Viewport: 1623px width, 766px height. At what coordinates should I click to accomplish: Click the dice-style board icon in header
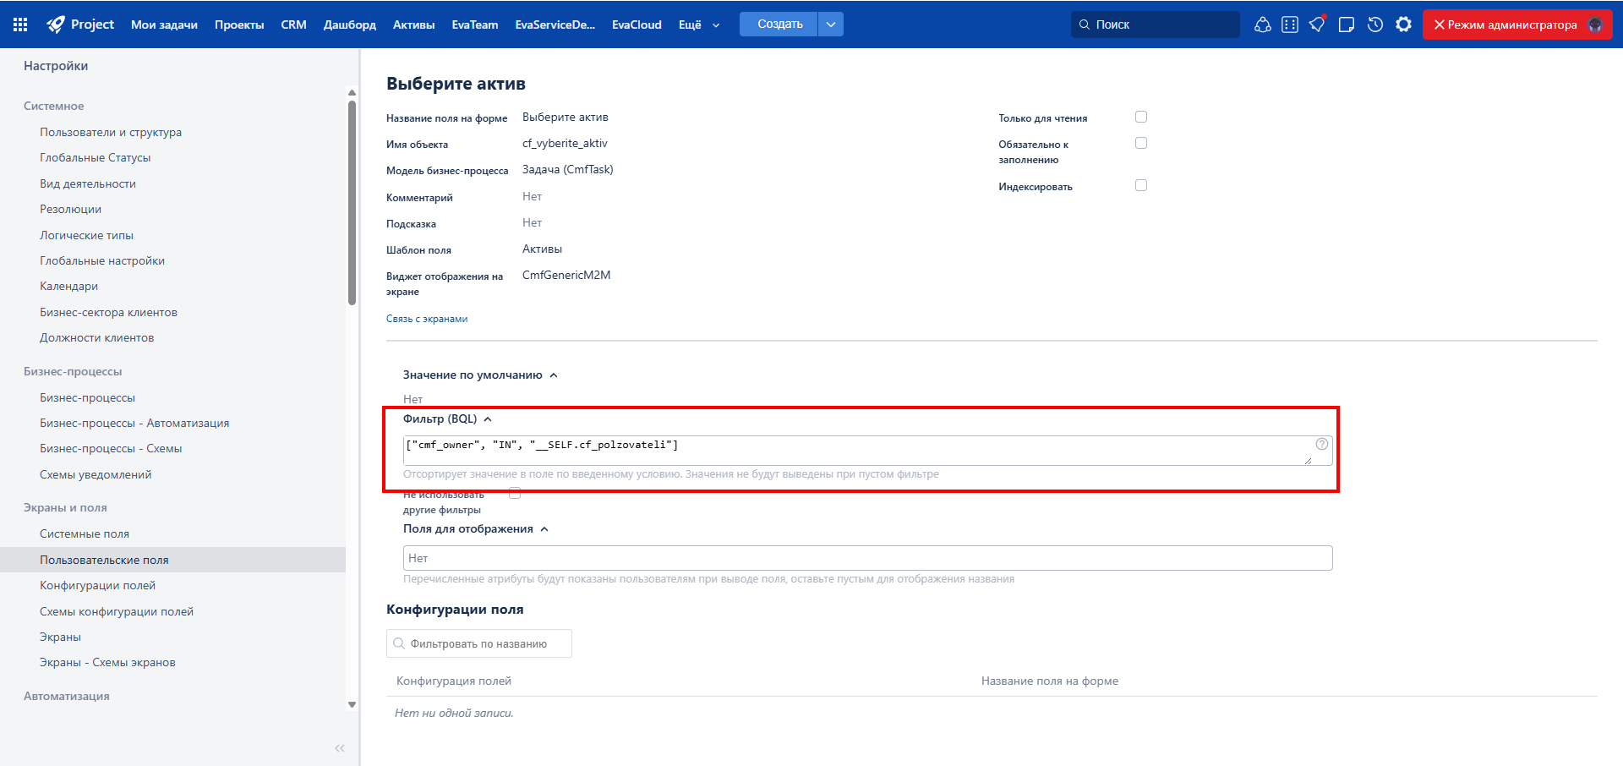tap(1289, 25)
